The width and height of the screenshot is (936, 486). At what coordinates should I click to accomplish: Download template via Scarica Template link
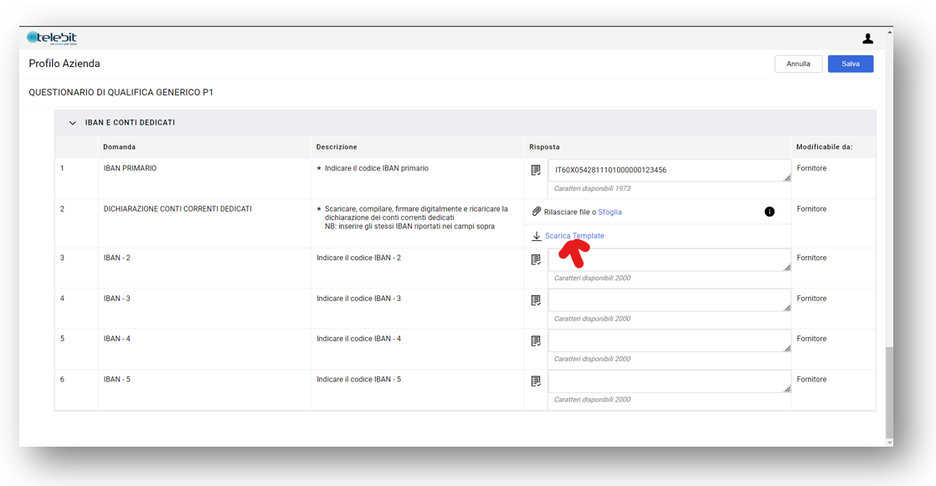click(x=574, y=236)
